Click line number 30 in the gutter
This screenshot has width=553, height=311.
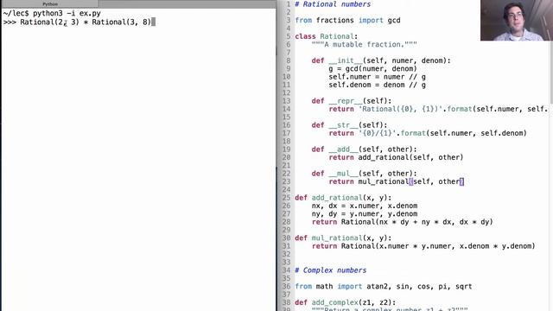286,238
